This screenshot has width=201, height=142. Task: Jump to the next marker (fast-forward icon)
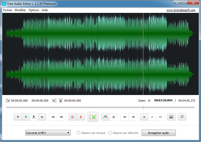(x=61, y=117)
